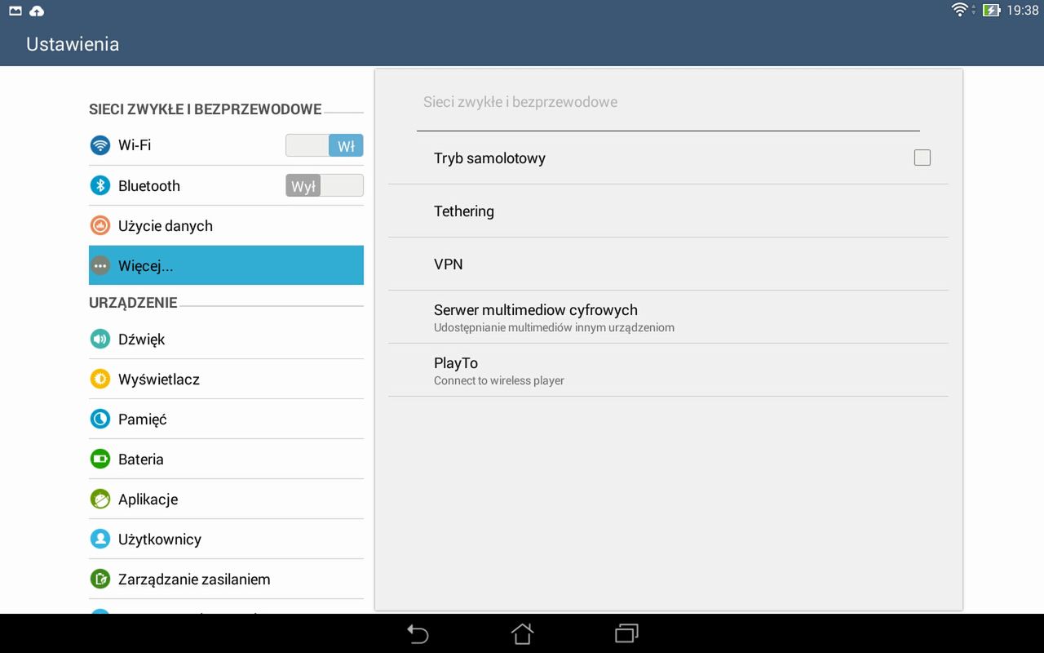Tap the Wyświetlacz brightness icon
This screenshot has width=1044, height=653.
tap(100, 379)
